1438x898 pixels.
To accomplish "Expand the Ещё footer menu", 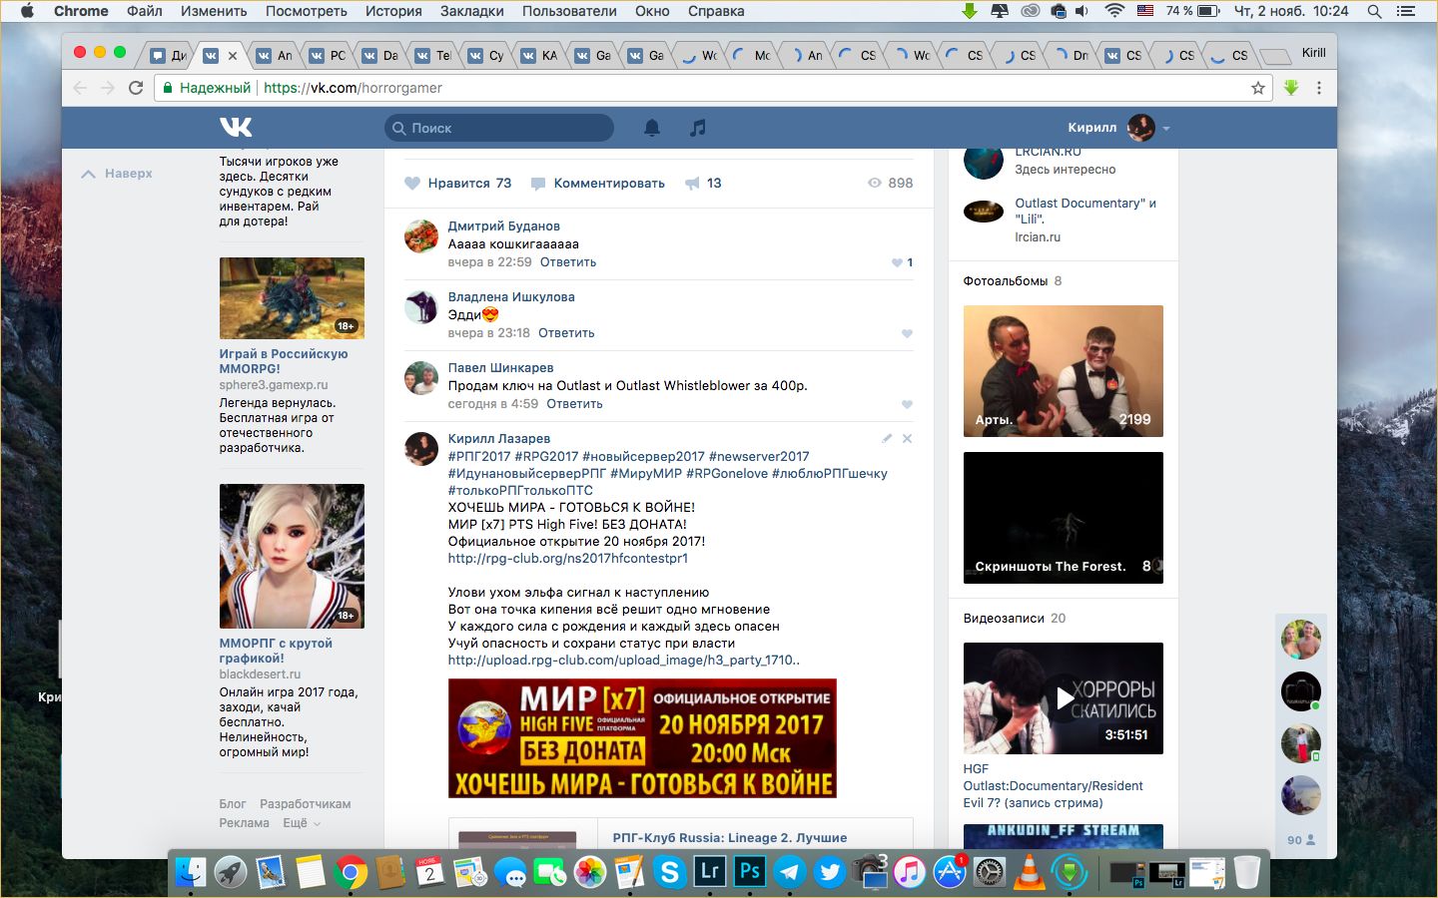I will coord(302,823).
